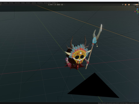Switch to the Sculpting workspace tab
This screenshot has width=139, height=104.
click(6, 3)
